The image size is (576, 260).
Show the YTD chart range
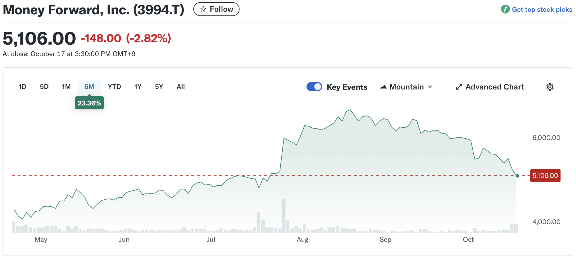point(114,87)
